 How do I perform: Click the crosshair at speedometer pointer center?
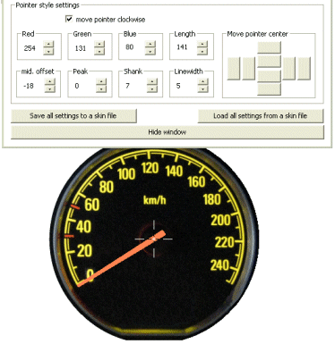(x=154, y=239)
